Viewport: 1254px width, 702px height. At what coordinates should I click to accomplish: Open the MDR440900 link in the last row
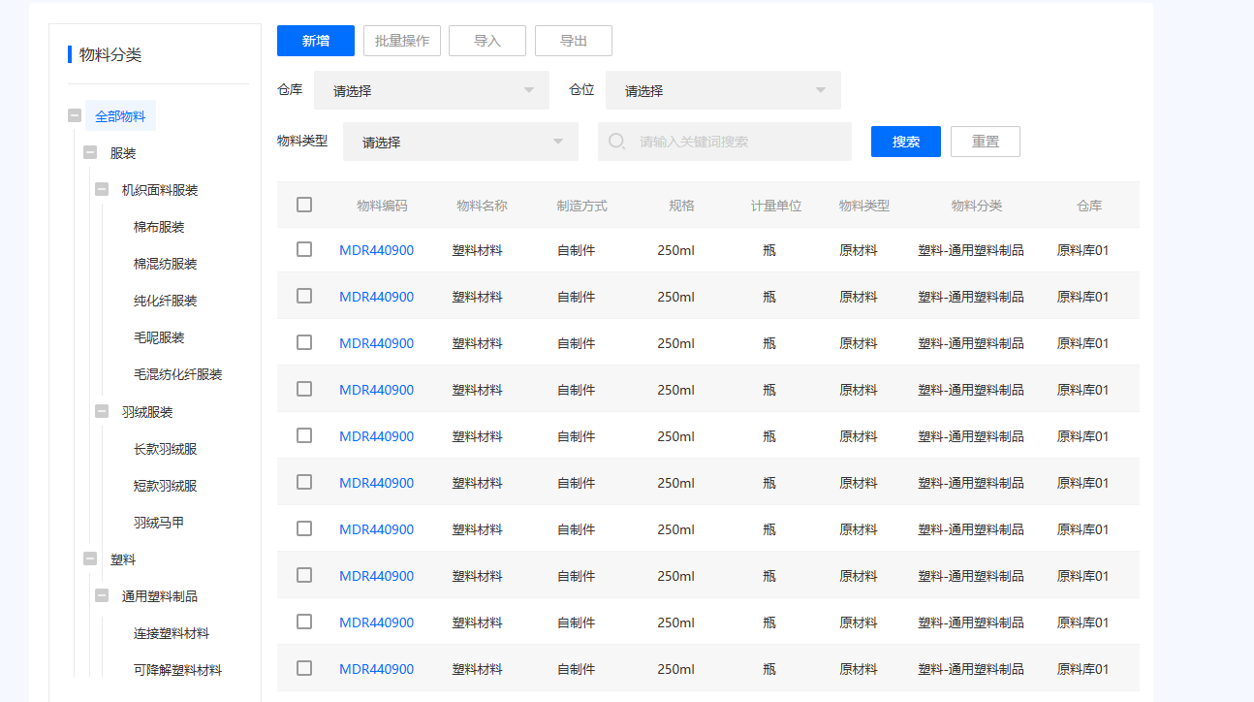pyautogui.click(x=376, y=669)
